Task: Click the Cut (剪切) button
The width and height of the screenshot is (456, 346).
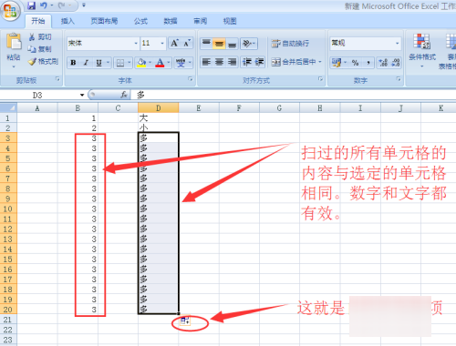Action: click(40, 37)
